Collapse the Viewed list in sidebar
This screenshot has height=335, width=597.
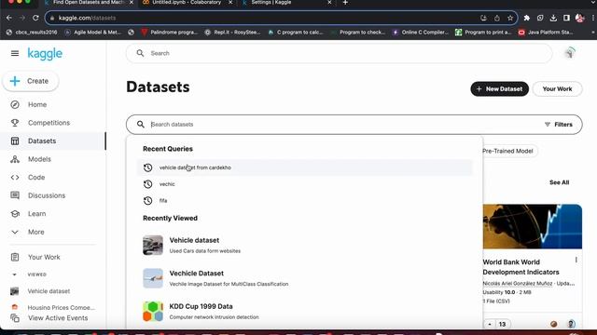tap(15, 275)
